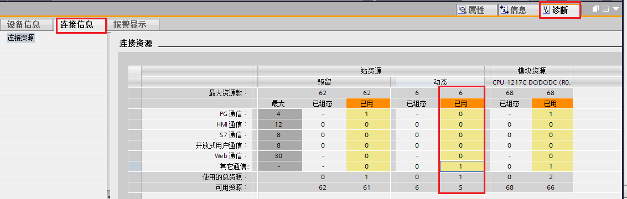Click the magnifier icon on 属性 tab
The image size is (627, 199).
click(463, 10)
